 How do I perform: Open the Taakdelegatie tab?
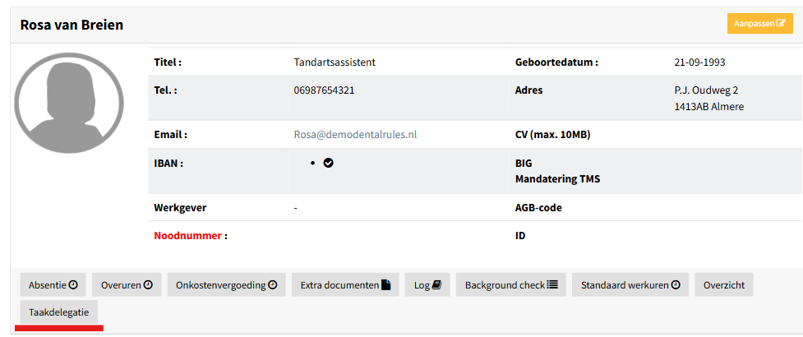(58, 312)
